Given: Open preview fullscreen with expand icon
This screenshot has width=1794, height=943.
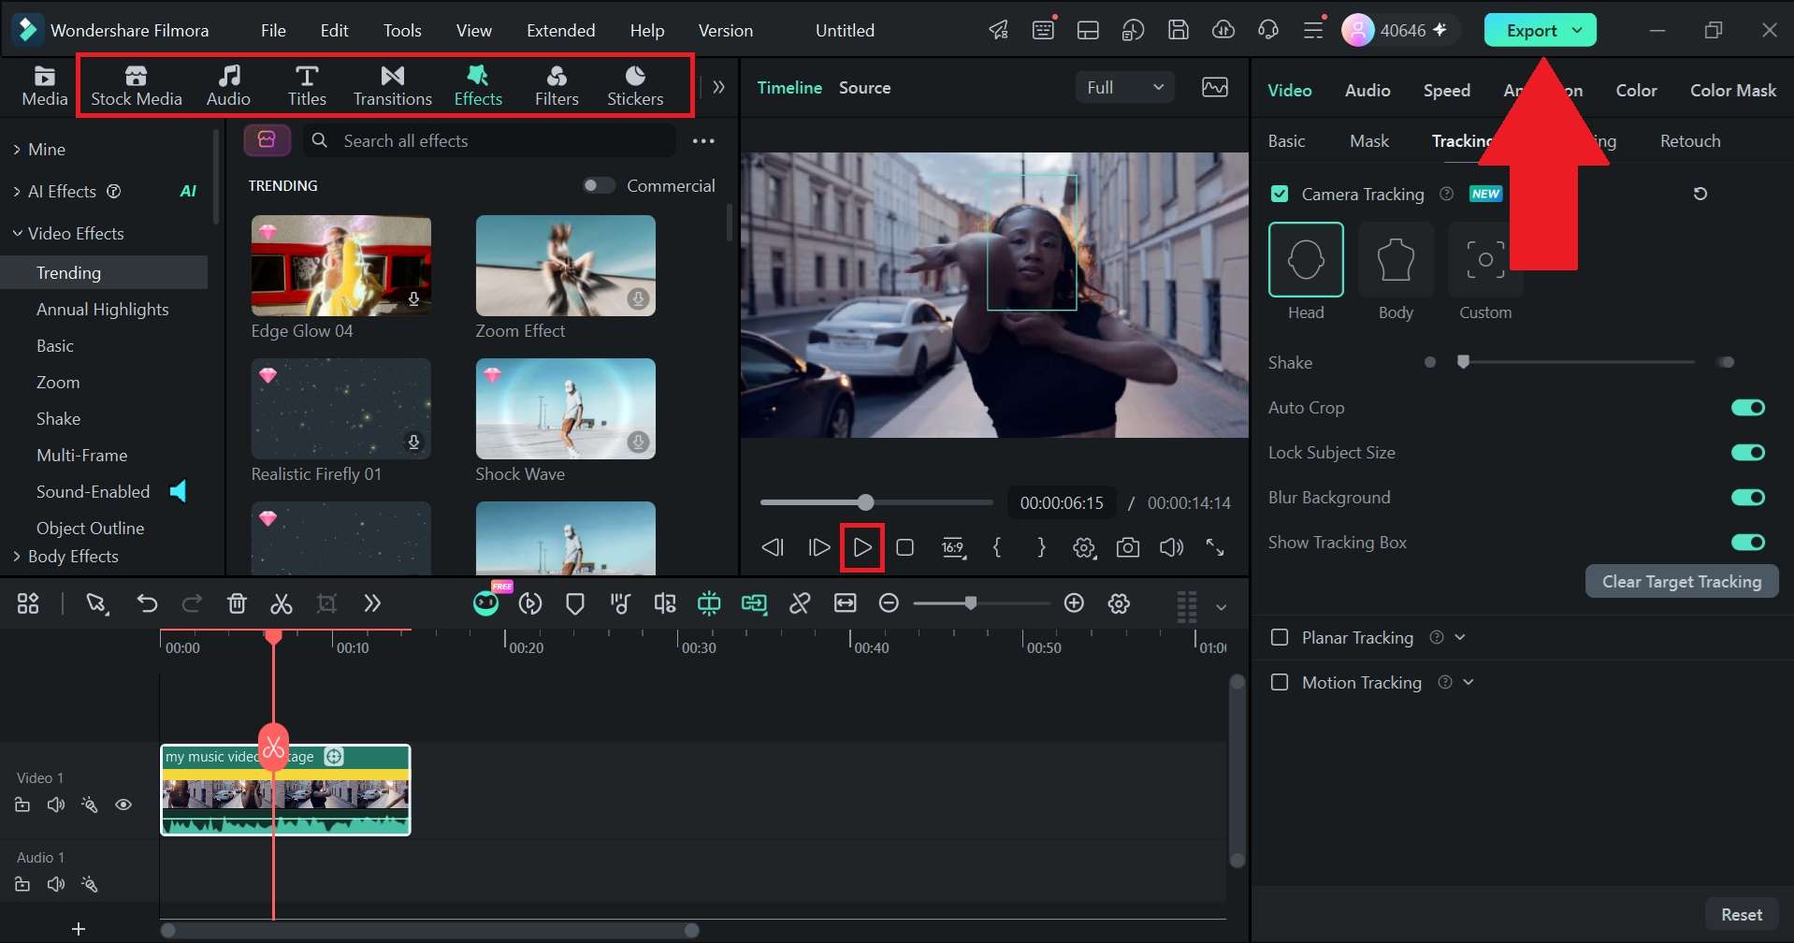Looking at the screenshot, I should pyautogui.click(x=1215, y=547).
